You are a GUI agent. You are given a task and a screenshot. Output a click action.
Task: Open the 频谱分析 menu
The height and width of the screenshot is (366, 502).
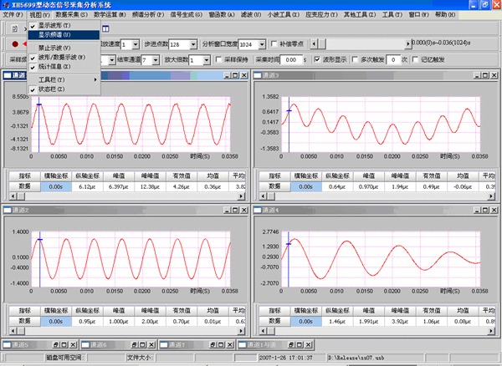149,15
